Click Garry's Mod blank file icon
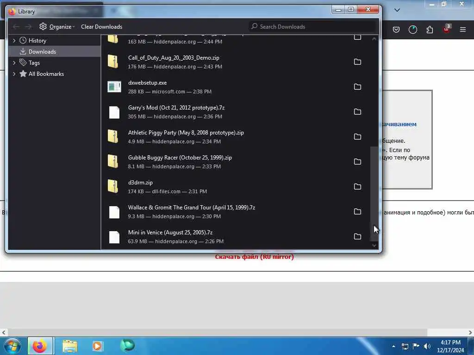 coord(114,112)
